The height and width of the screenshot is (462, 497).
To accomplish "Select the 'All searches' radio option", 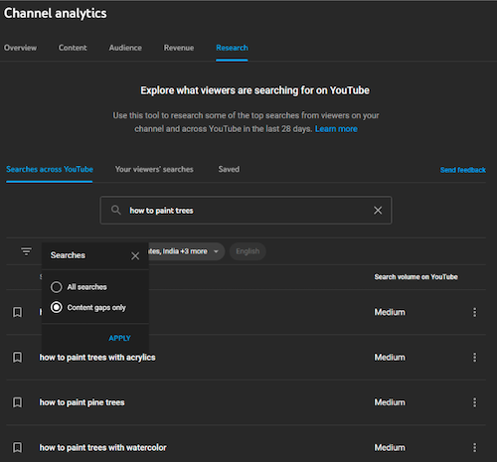I will tap(57, 287).
